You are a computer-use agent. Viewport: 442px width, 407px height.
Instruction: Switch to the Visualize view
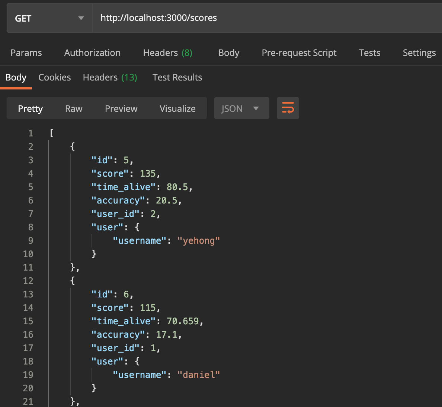[x=177, y=108]
